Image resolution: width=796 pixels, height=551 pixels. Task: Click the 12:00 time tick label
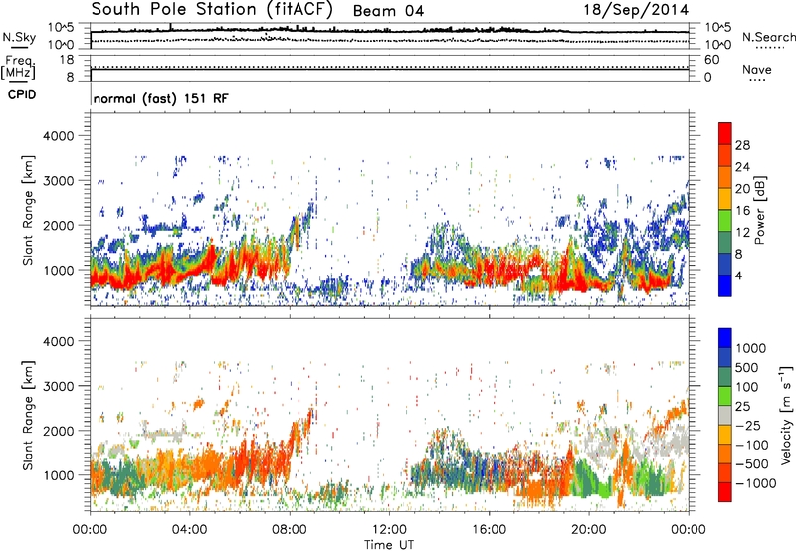389,530
